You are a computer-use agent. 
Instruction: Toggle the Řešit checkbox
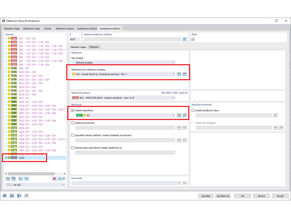click(193, 39)
